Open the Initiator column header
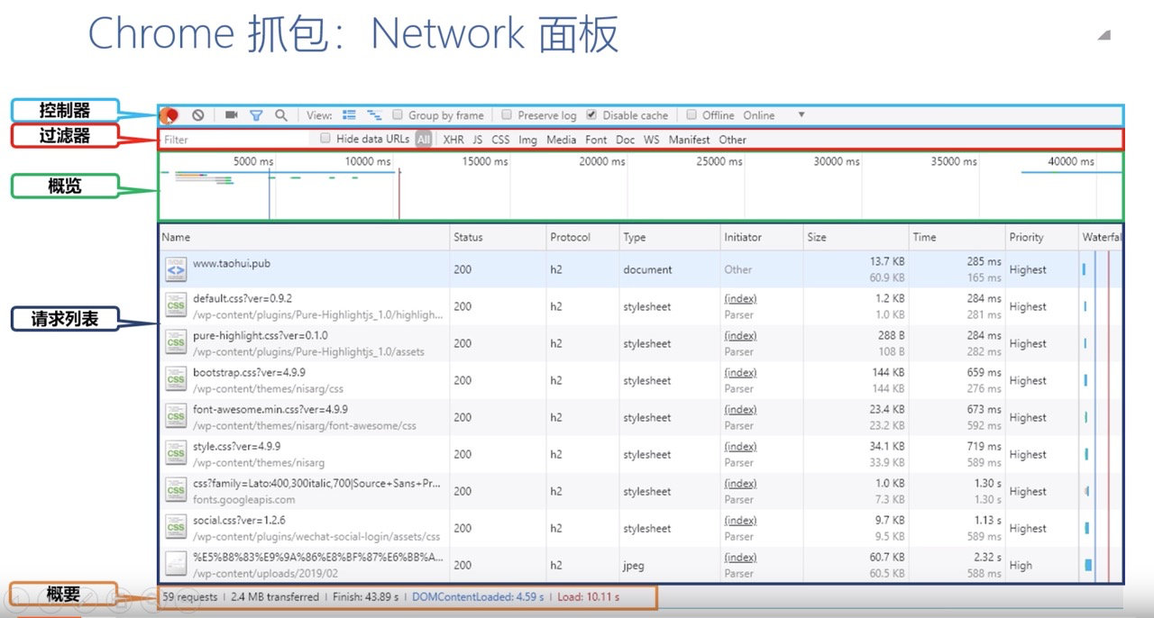The image size is (1154, 618). [x=742, y=237]
